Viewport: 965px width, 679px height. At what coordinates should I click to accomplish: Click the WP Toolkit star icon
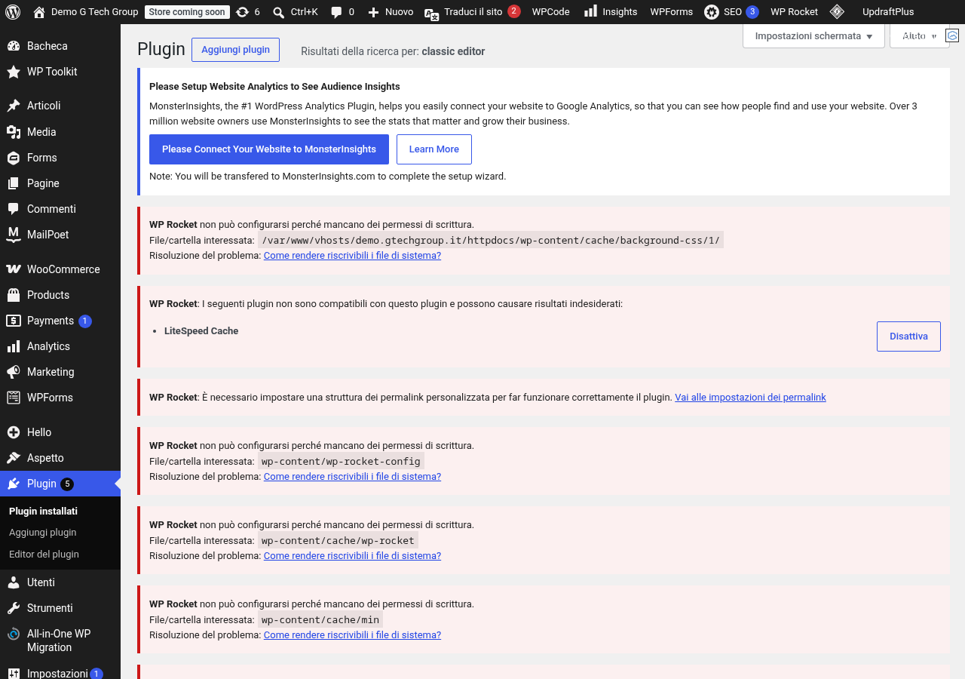(x=14, y=72)
